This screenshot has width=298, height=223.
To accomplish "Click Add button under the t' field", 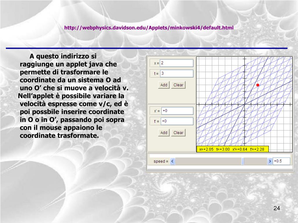I will point(164,133).
